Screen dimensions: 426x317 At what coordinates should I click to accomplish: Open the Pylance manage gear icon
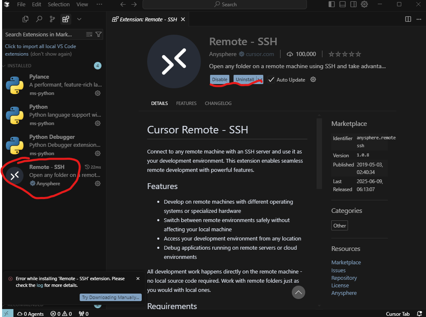coord(98,93)
